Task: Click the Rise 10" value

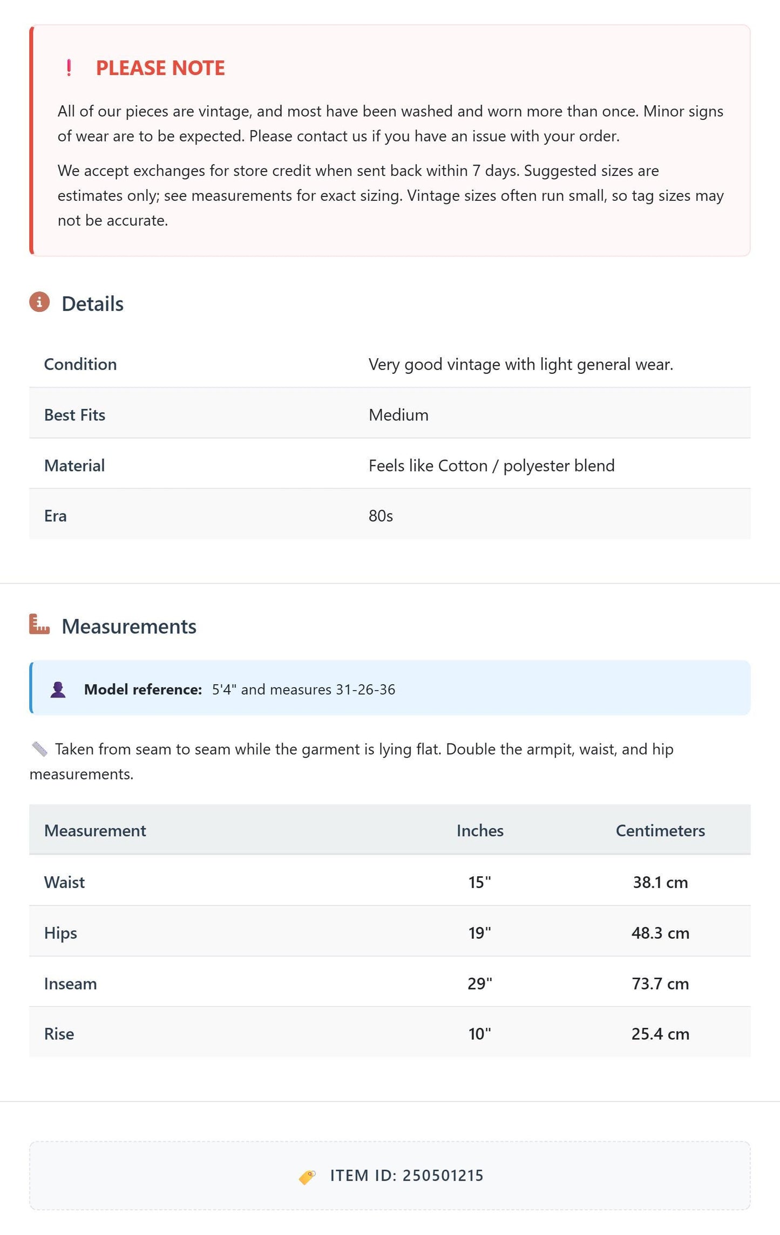Action: 480,1034
